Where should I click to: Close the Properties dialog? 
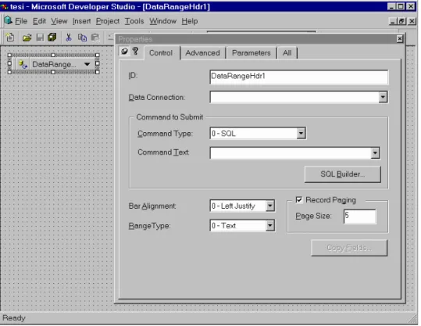(400, 39)
